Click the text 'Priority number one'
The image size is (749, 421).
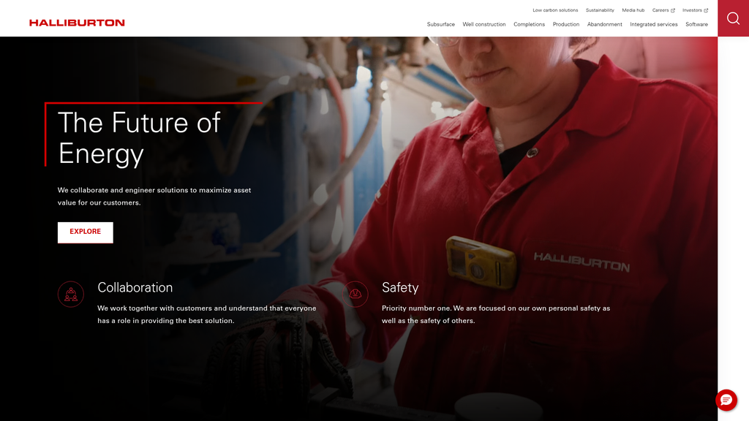pos(416,308)
